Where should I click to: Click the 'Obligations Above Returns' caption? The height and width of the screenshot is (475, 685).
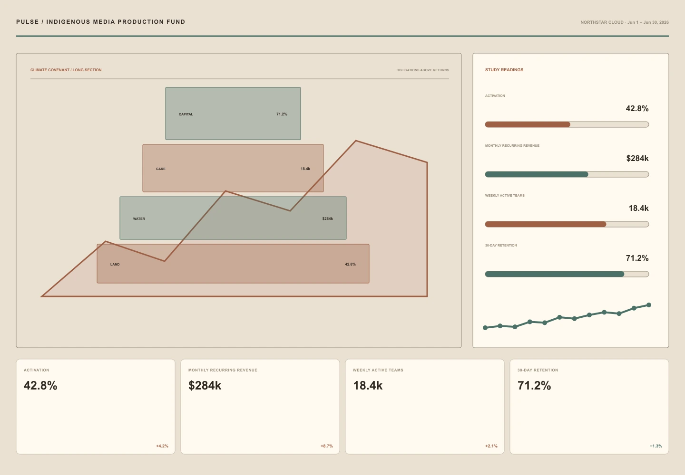pyautogui.click(x=423, y=70)
